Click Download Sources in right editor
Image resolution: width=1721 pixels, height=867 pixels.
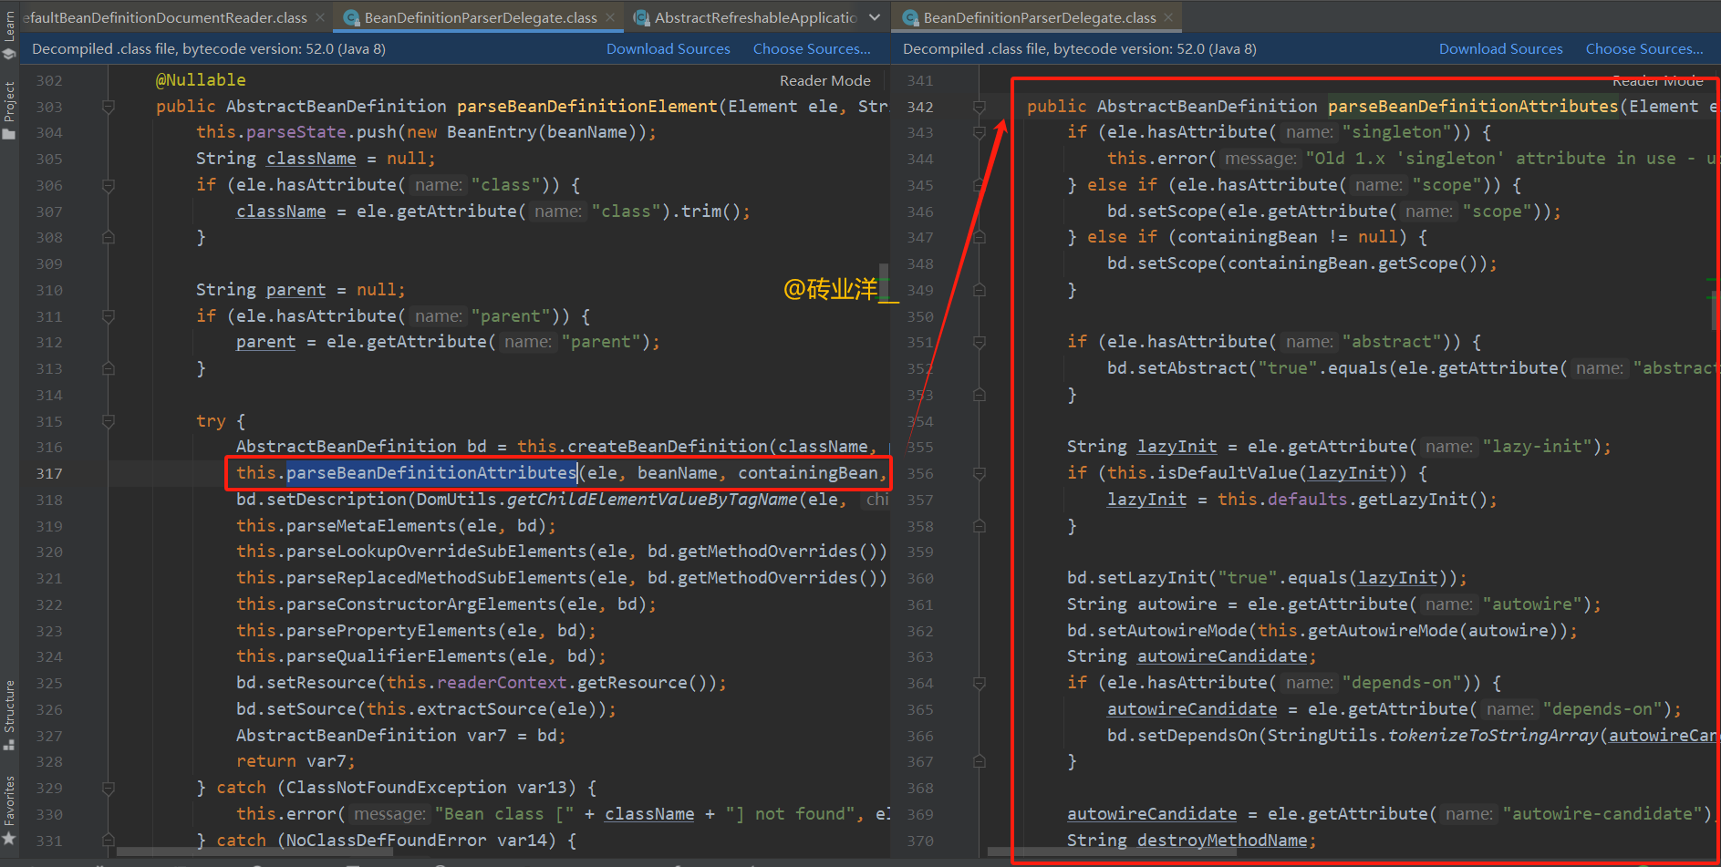1501,49
